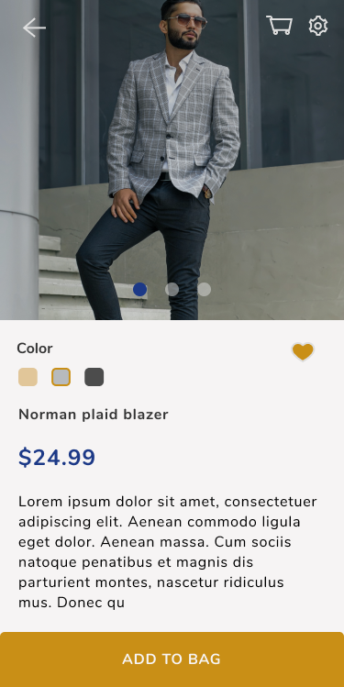The height and width of the screenshot is (687, 344).
Task: Click the Norman plaid blazer title
Action: click(x=94, y=415)
